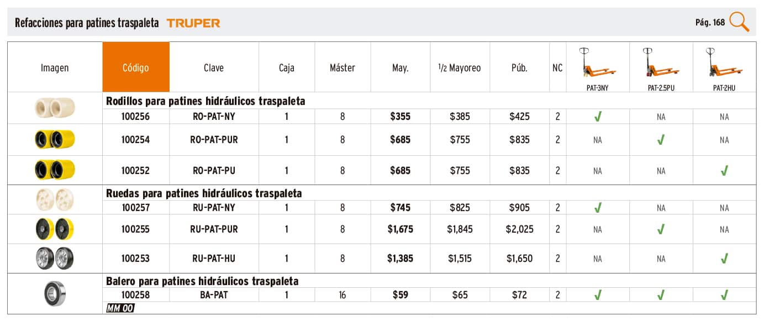Click the bearing image for BA-PAT
The height and width of the screenshot is (321, 764).
pyautogui.click(x=55, y=293)
